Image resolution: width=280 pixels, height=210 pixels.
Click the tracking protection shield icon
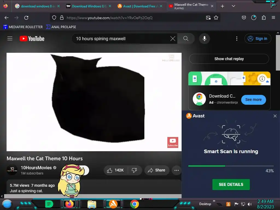click(x=54, y=18)
